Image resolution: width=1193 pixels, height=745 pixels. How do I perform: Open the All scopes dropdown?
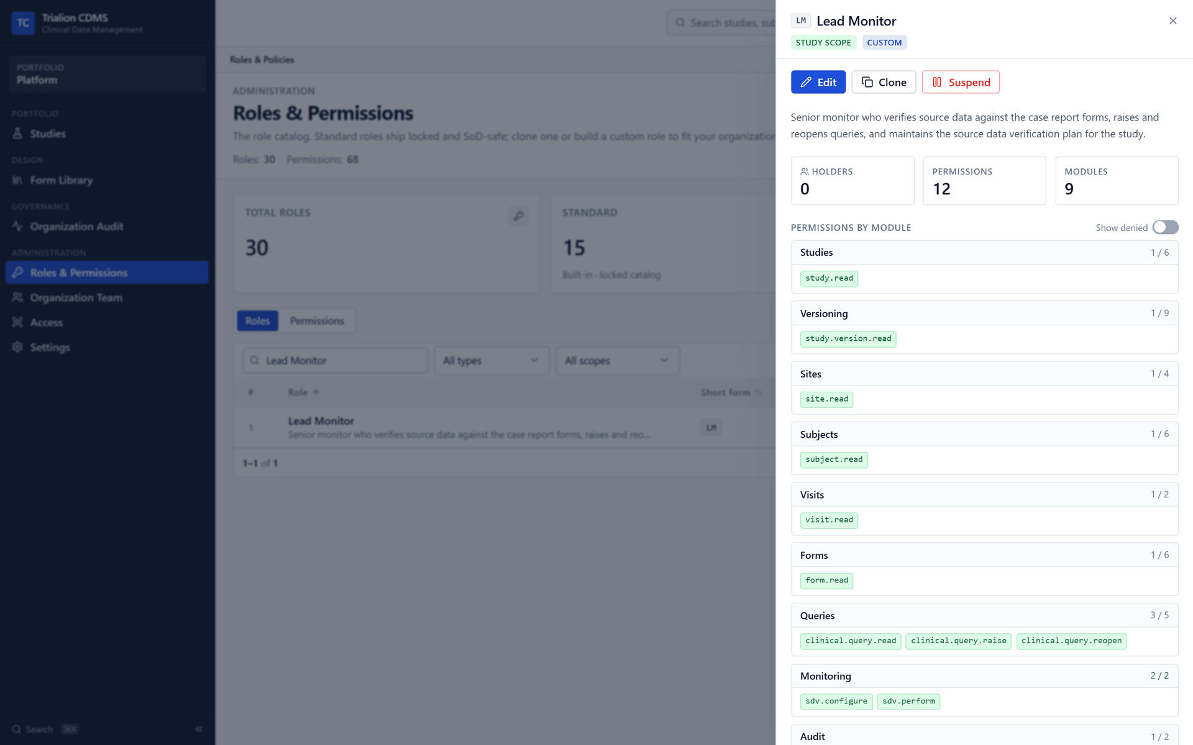click(x=617, y=361)
